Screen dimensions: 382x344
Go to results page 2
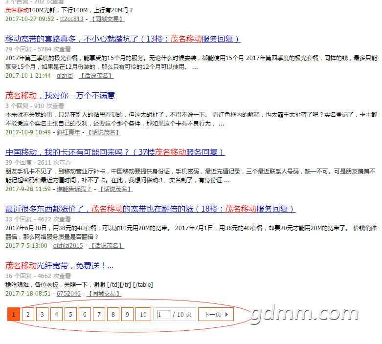pos(28,314)
